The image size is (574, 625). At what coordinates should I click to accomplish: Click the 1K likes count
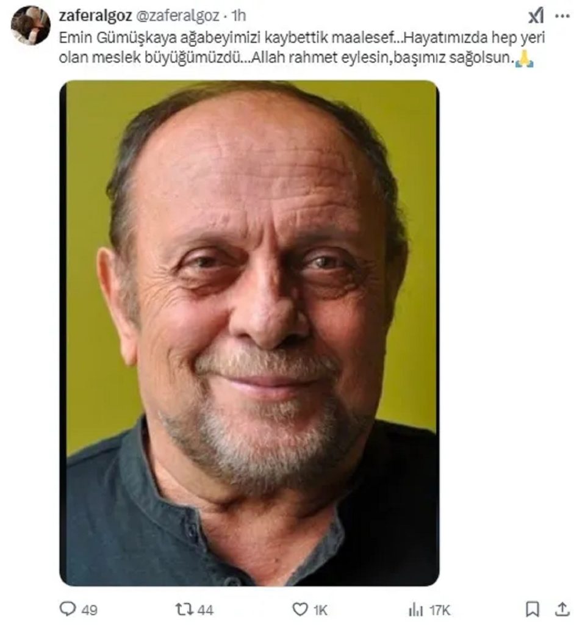320,610
